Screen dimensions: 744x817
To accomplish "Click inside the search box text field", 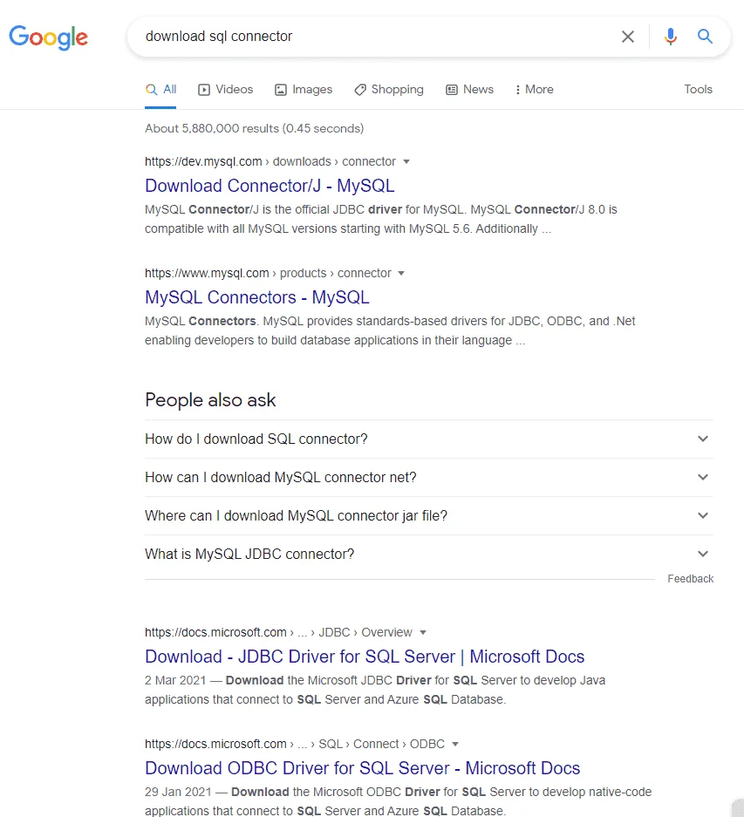I will point(375,37).
